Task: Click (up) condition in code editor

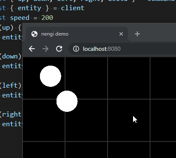Action: click(x=7, y=28)
